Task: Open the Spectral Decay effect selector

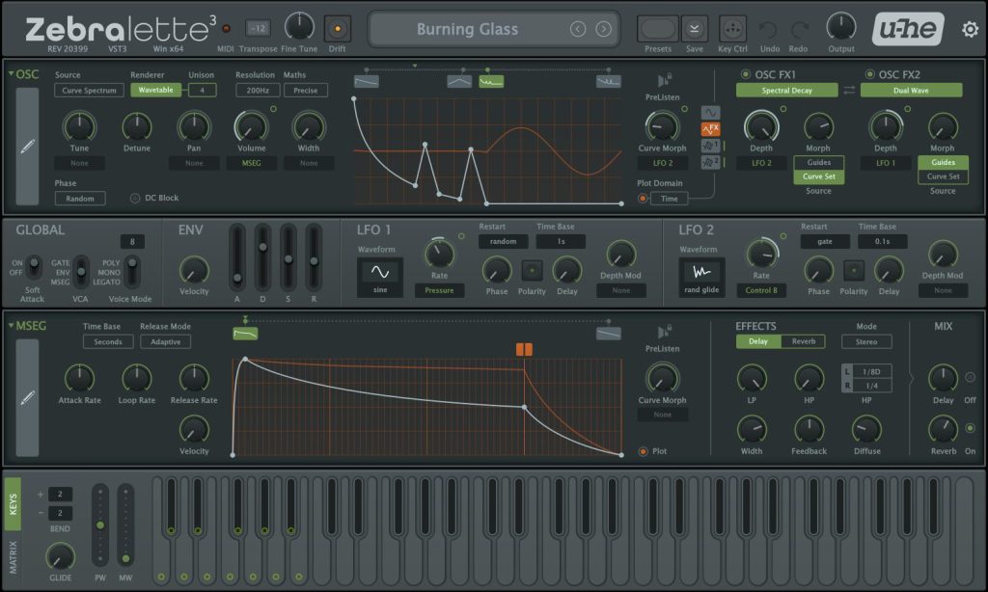Action: tap(787, 90)
